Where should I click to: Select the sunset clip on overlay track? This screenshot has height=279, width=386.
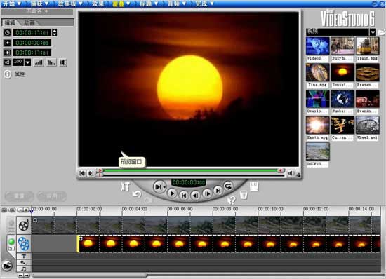point(229,244)
